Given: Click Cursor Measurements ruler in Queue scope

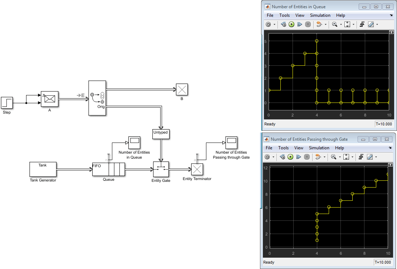Looking at the screenshot, I should pyautogui.click(x=371, y=24).
